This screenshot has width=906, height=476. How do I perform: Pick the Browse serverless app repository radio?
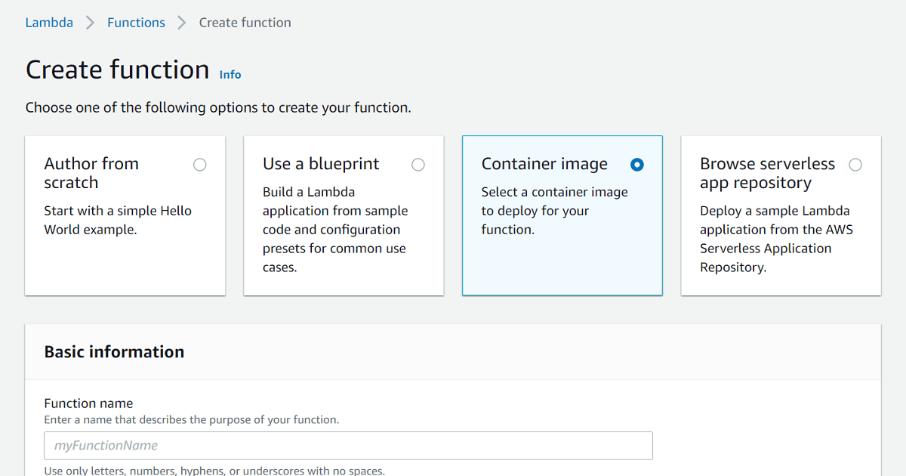pos(855,165)
